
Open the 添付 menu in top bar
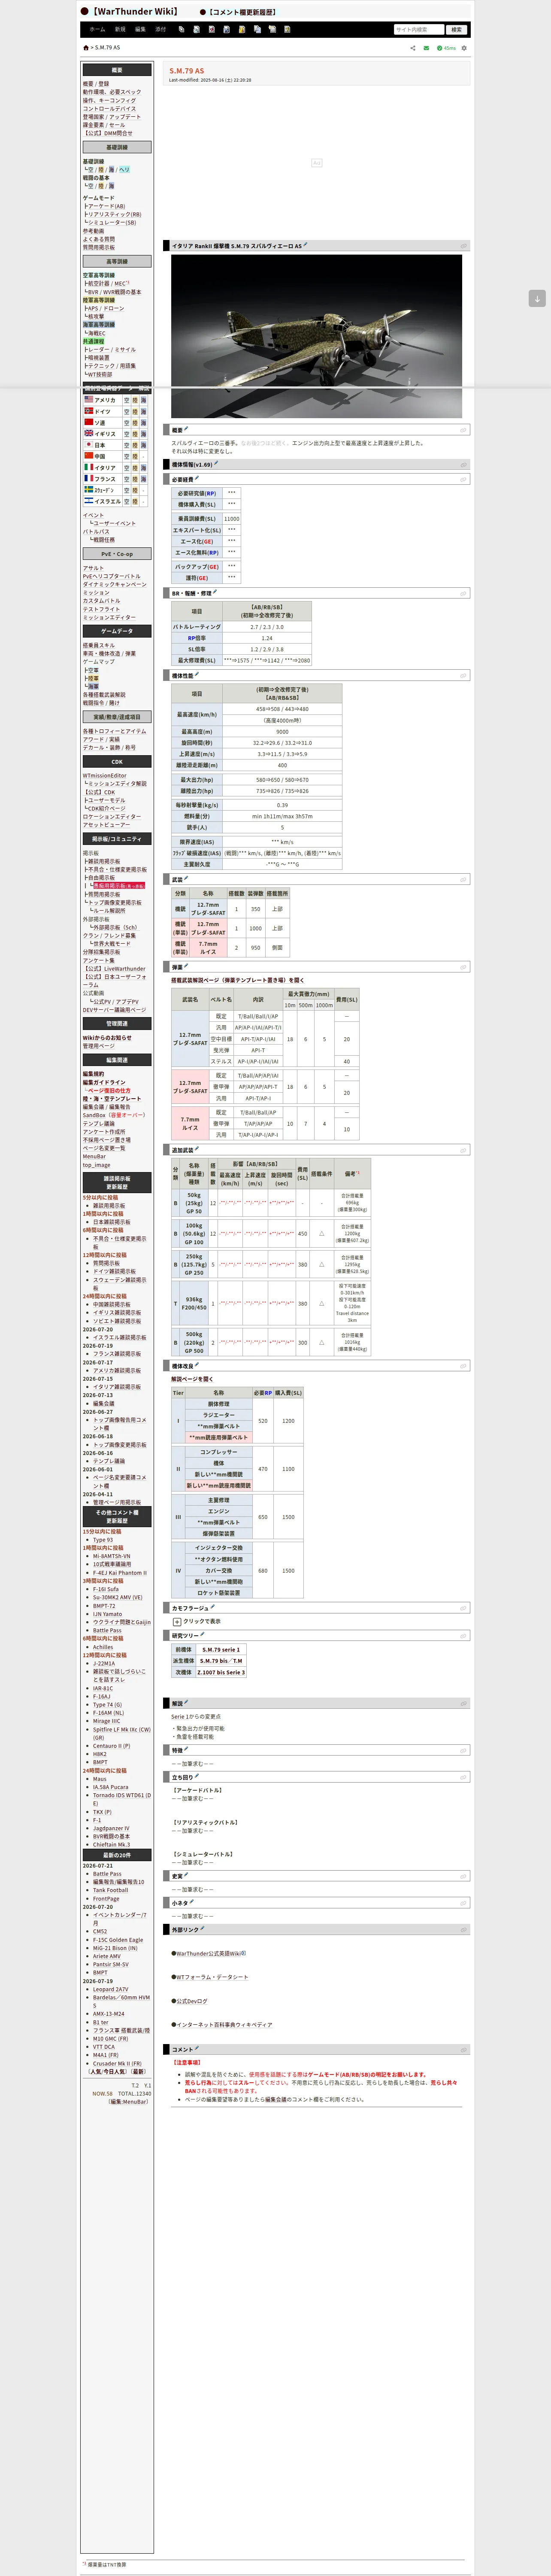(161, 29)
